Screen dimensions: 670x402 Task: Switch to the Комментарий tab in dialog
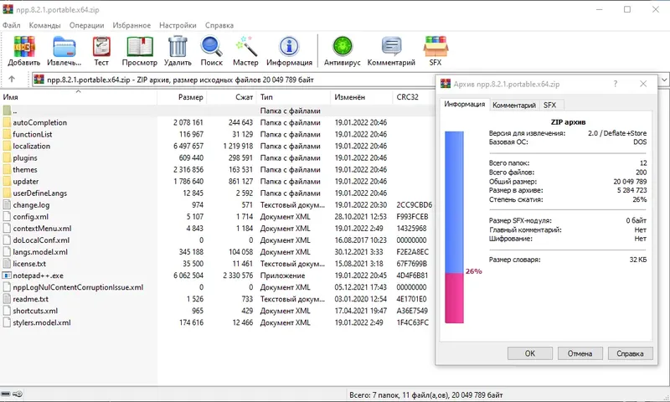514,105
